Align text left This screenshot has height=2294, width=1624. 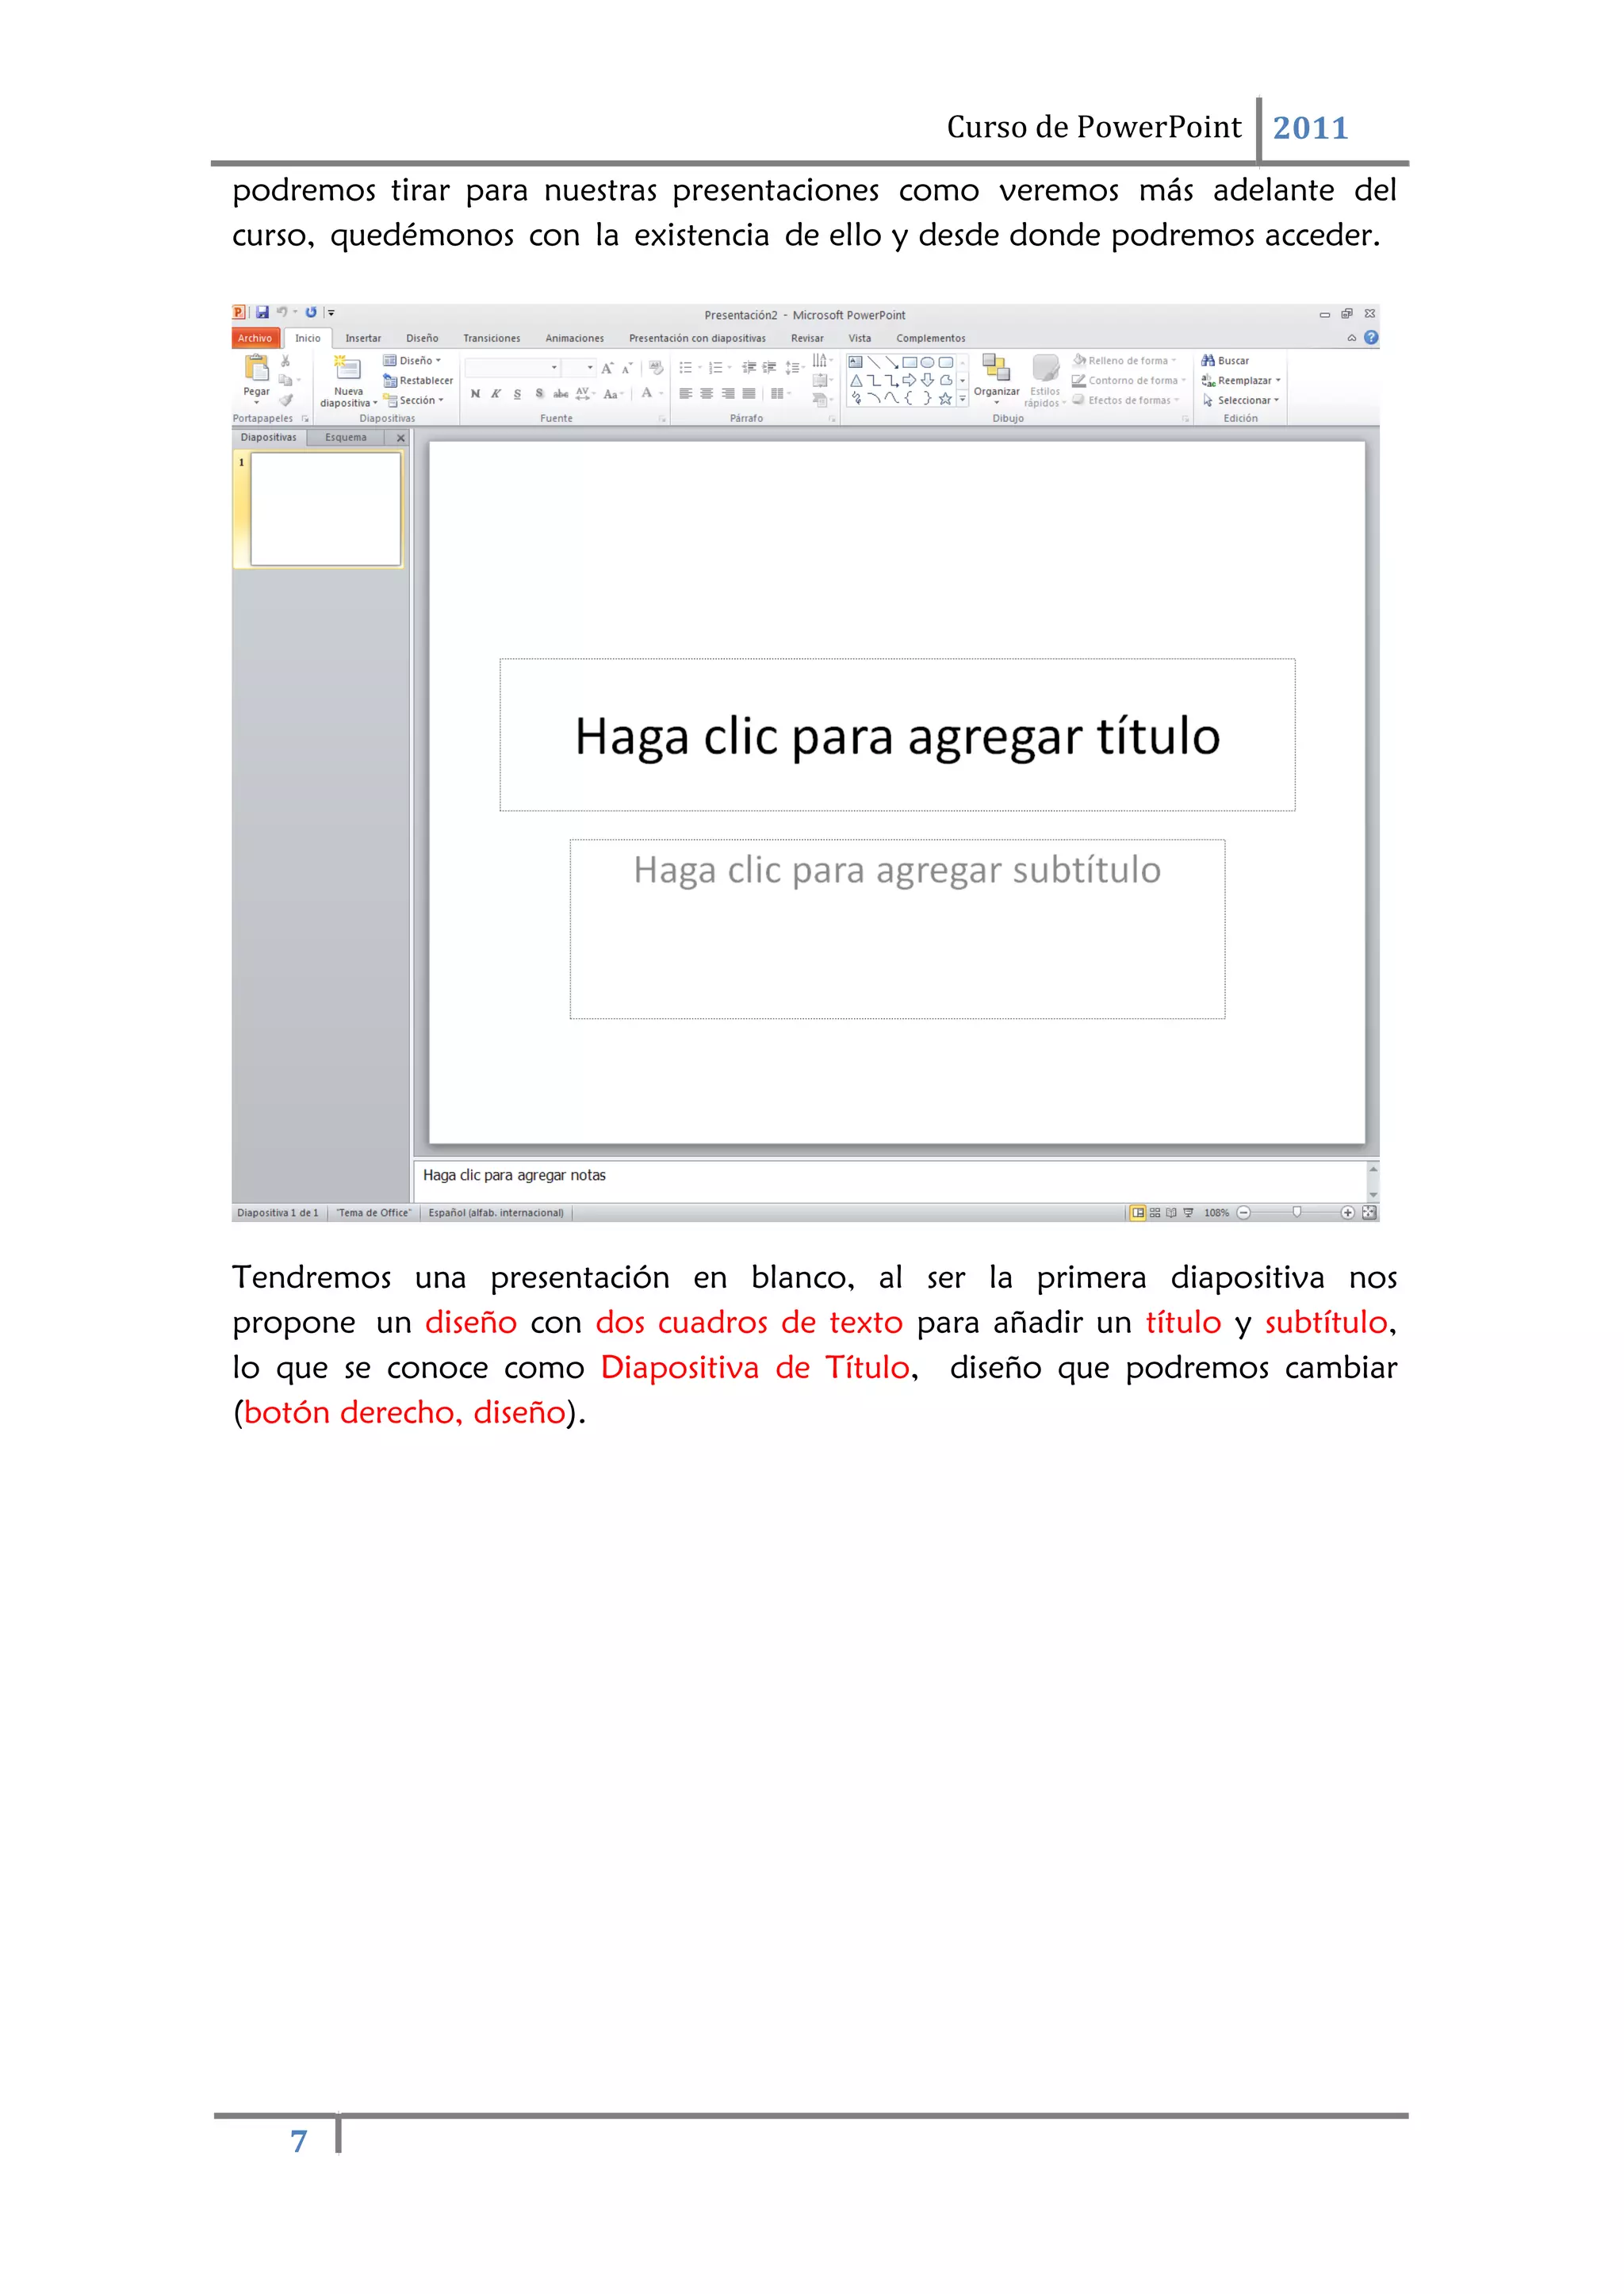click(685, 394)
